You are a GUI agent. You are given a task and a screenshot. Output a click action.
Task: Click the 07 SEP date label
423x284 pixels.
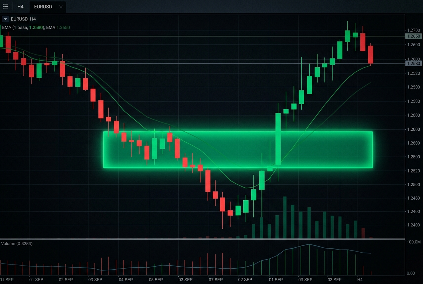pos(216,279)
